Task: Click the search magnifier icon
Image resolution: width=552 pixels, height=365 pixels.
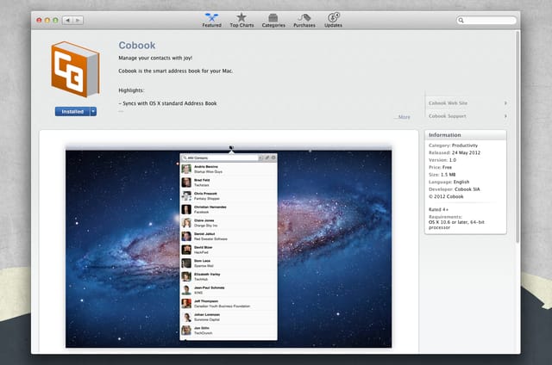Action: [461, 21]
